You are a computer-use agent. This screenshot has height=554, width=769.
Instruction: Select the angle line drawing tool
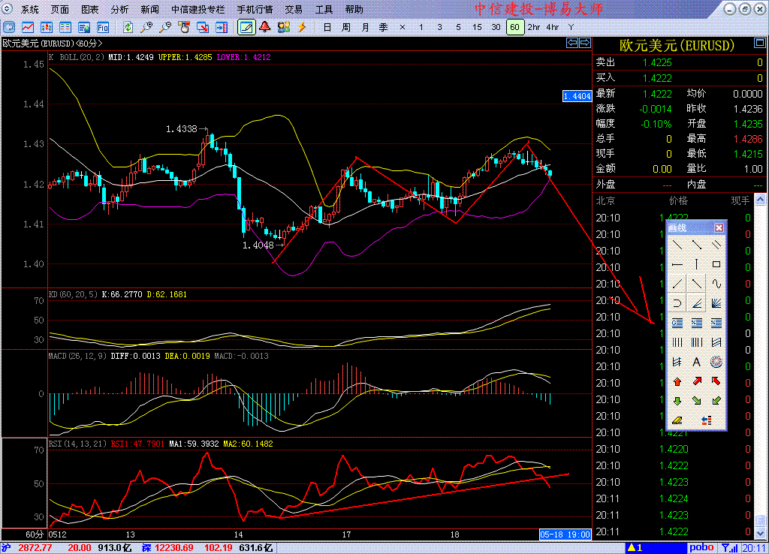(x=696, y=303)
